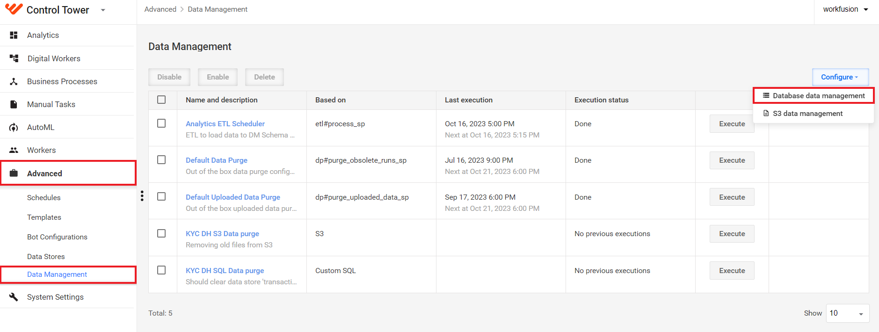Click the AutoML icon
879x332 pixels.
(14, 127)
